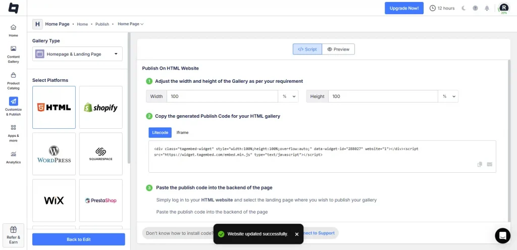This screenshot has width=517, height=250.
Task: Select the Litecode tab
Action: click(x=160, y=132)
